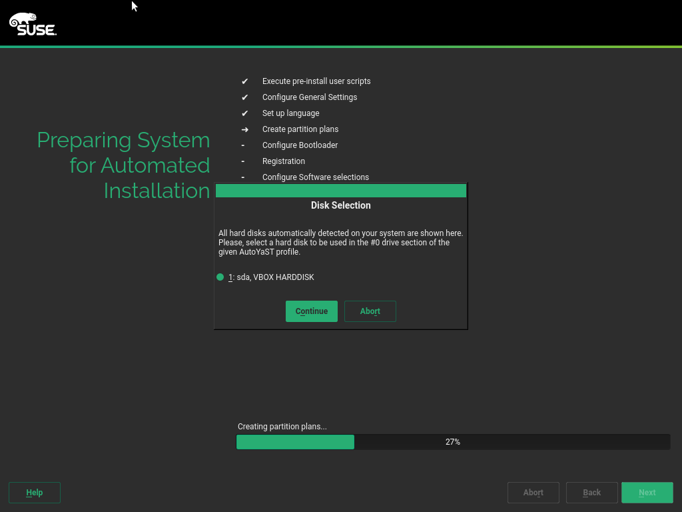Click checkmark beside Execute pre-install user scripts
Viewport: 682px width, 512px height.
[244, 81]
